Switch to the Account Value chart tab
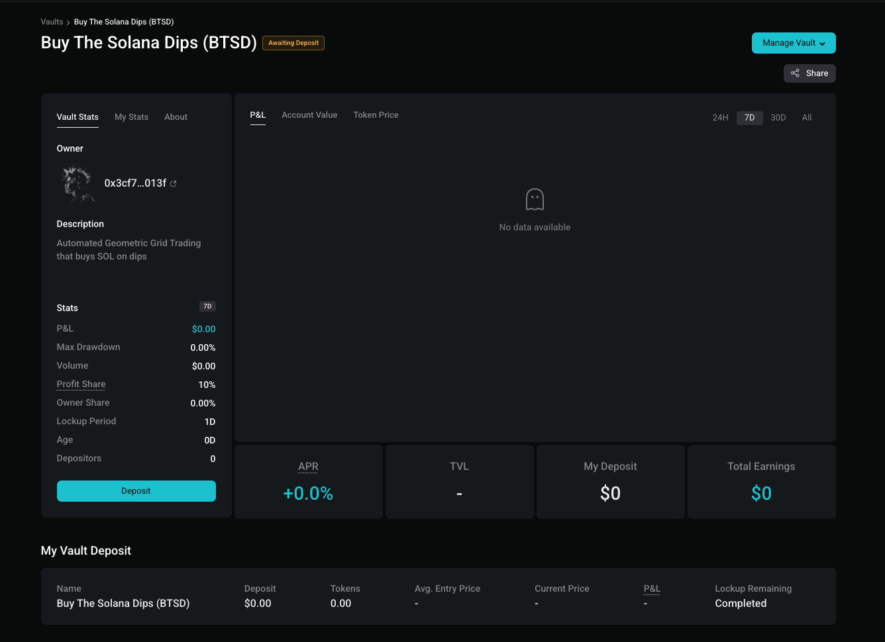 pyautogui.click(x=309, y=115)
